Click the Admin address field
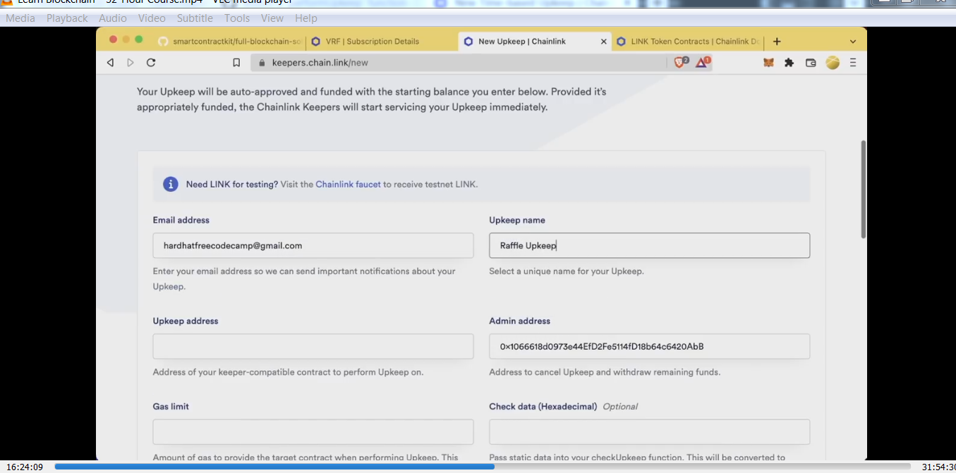 pyautogui.click(x=649, y=346)
